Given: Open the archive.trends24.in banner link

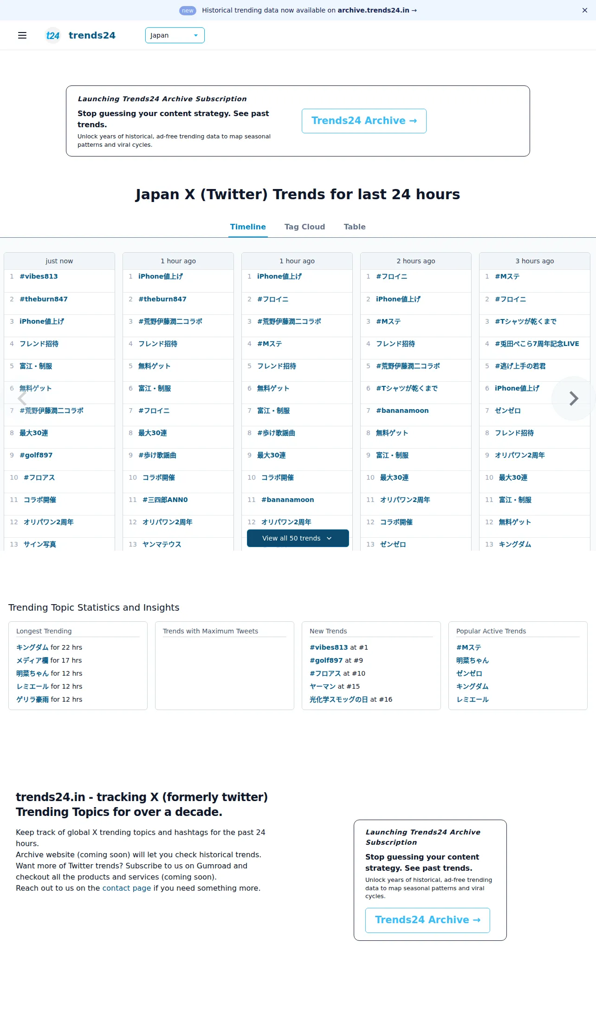Looking at the screenshot, I should [377, 10].
